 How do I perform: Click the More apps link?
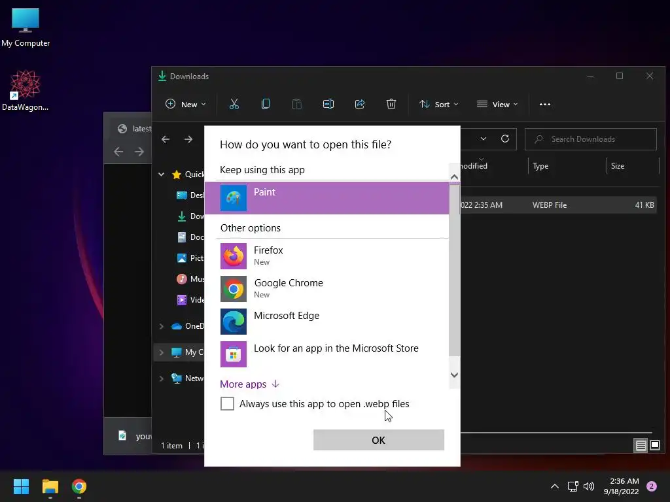tap(249, 384)
